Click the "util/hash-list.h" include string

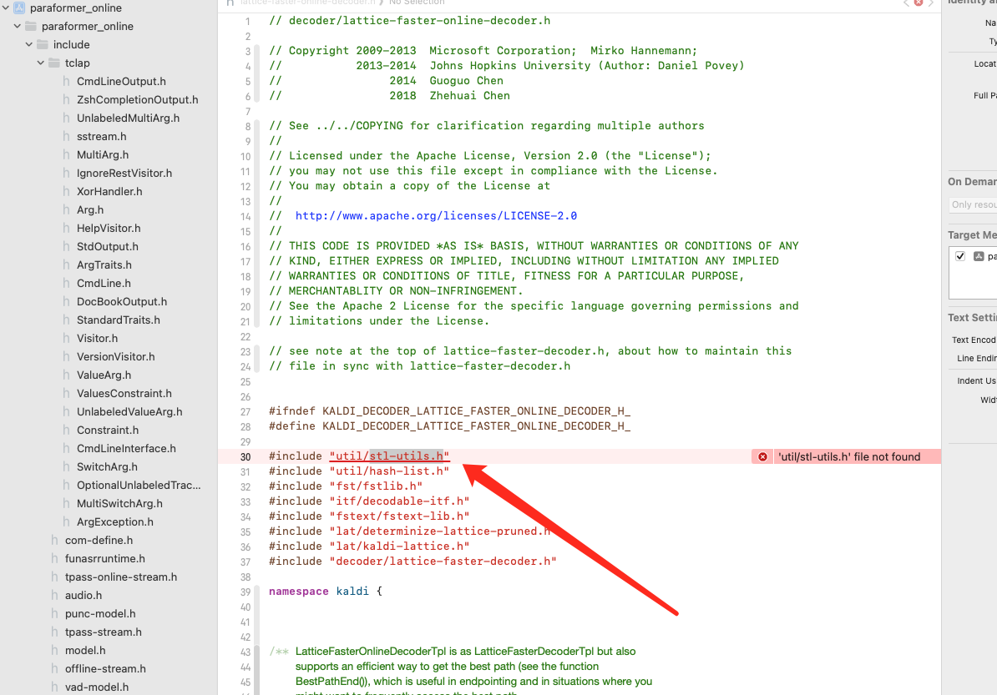pos(389,471)
